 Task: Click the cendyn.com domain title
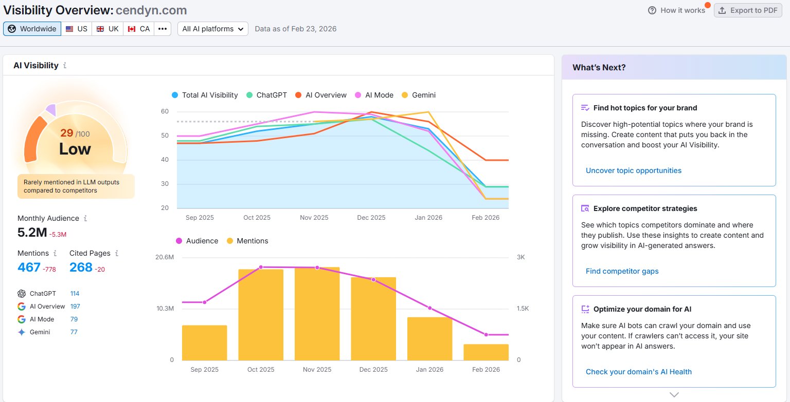click(151, 10)
